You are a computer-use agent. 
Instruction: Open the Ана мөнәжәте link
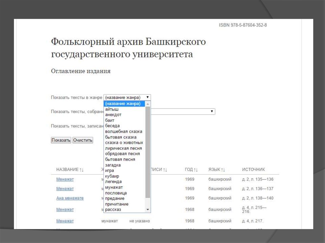click(70, 198)
